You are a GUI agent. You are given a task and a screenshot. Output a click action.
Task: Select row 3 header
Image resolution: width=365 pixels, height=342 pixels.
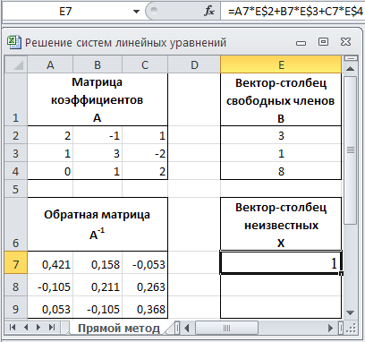click(16, 153)
